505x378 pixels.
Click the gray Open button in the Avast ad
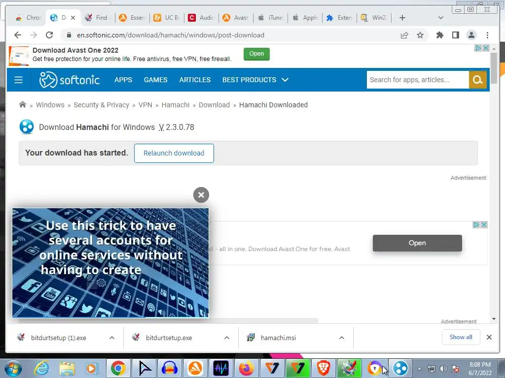417,243
